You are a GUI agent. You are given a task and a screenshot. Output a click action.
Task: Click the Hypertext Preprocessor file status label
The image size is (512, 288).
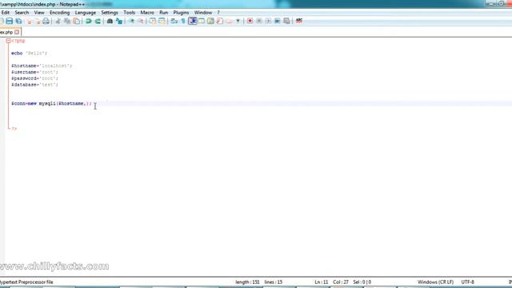(26, 282)
